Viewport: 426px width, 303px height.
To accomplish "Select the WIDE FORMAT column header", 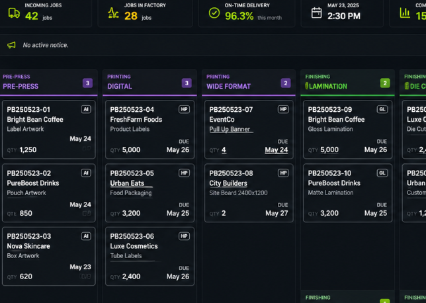I will tap(249, 82).
